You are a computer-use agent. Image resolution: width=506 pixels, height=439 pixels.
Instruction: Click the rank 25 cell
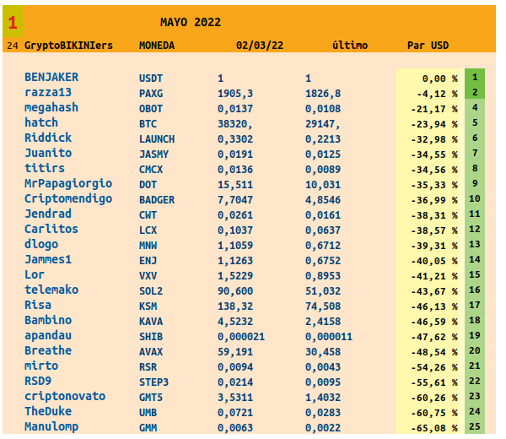475,426
